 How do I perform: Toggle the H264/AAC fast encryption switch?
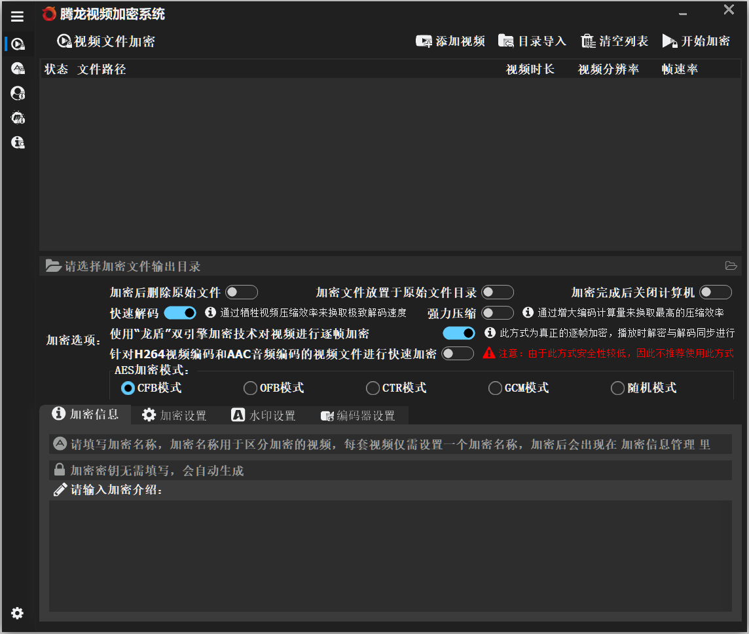[x=458, y=354]
